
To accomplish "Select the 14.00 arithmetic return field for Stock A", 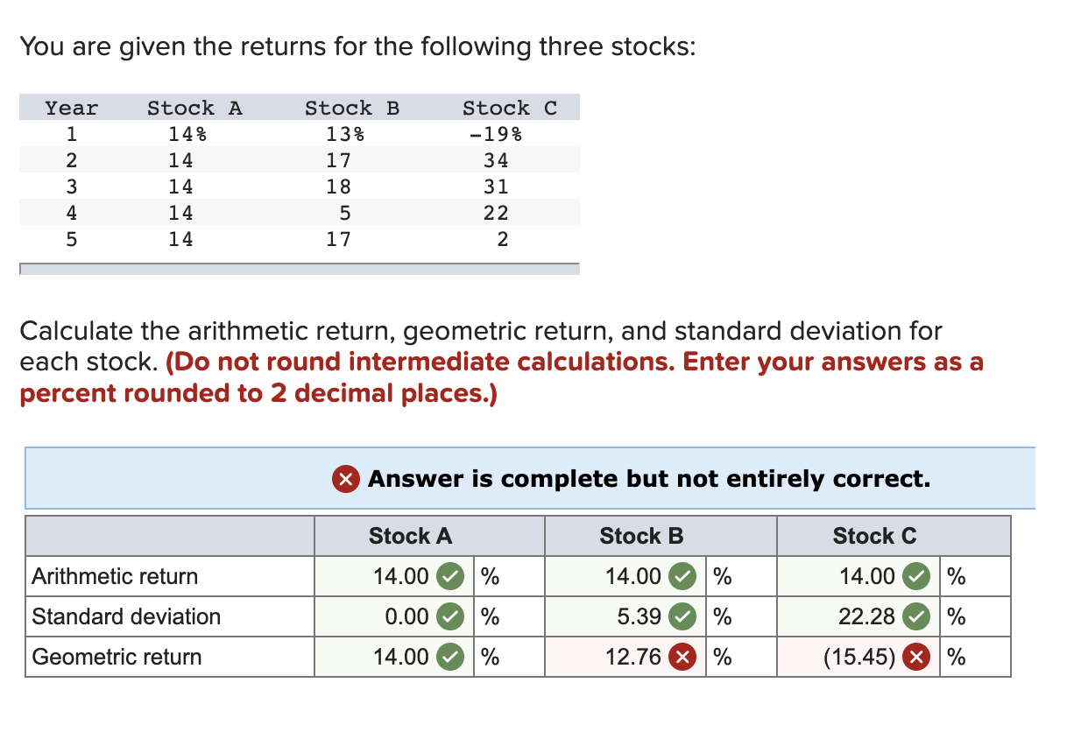I will click(x=403, y=576).
